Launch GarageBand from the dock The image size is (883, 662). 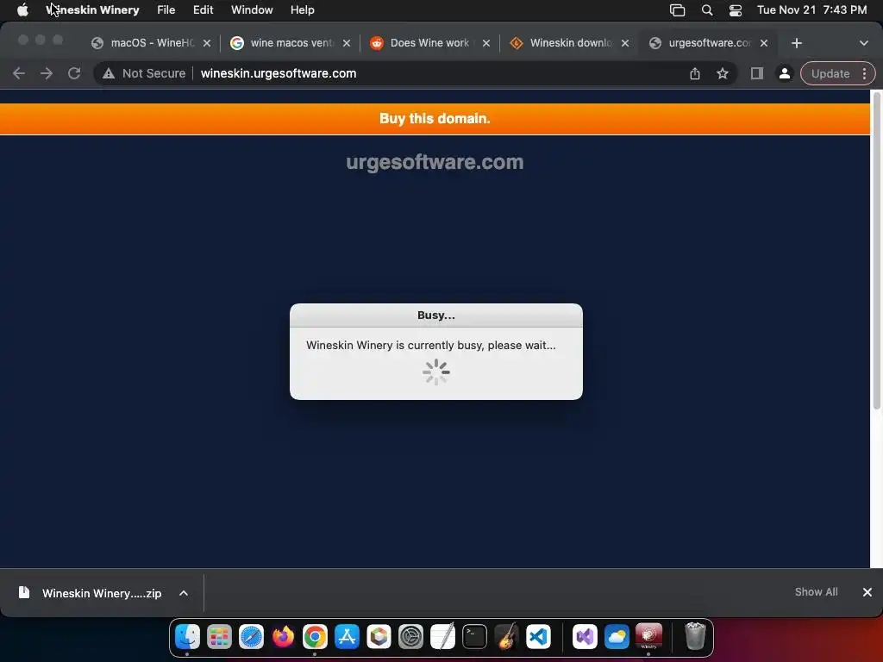[507, 637]
